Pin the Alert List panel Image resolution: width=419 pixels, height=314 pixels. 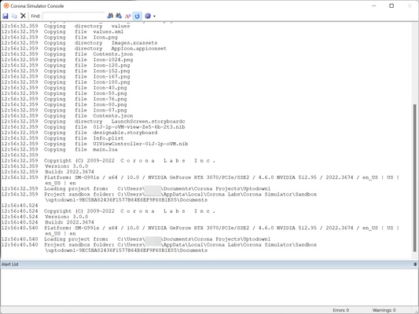(x=415, y=264)
